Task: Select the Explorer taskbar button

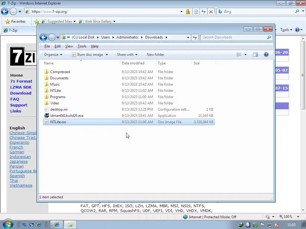Action: [70, 225]
